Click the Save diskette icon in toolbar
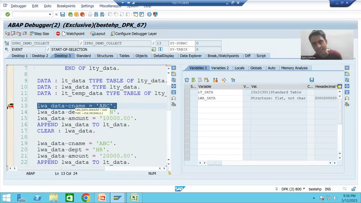 [63, 14]
